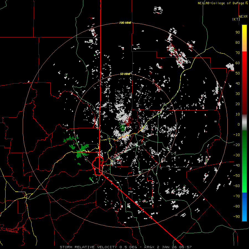This screenshot has width=249, height=249.
Task: Click the blue segment of the color bar
Action: [244, 207]
